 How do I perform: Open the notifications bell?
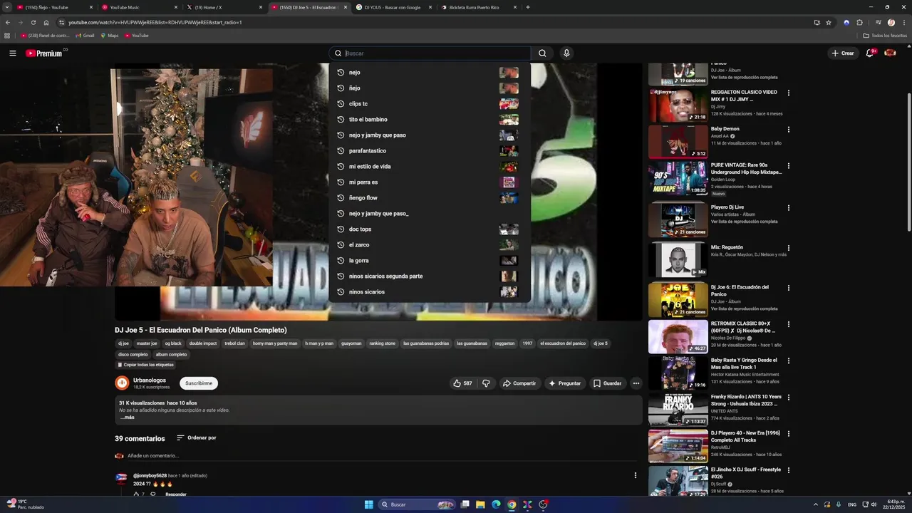(870, 53)
